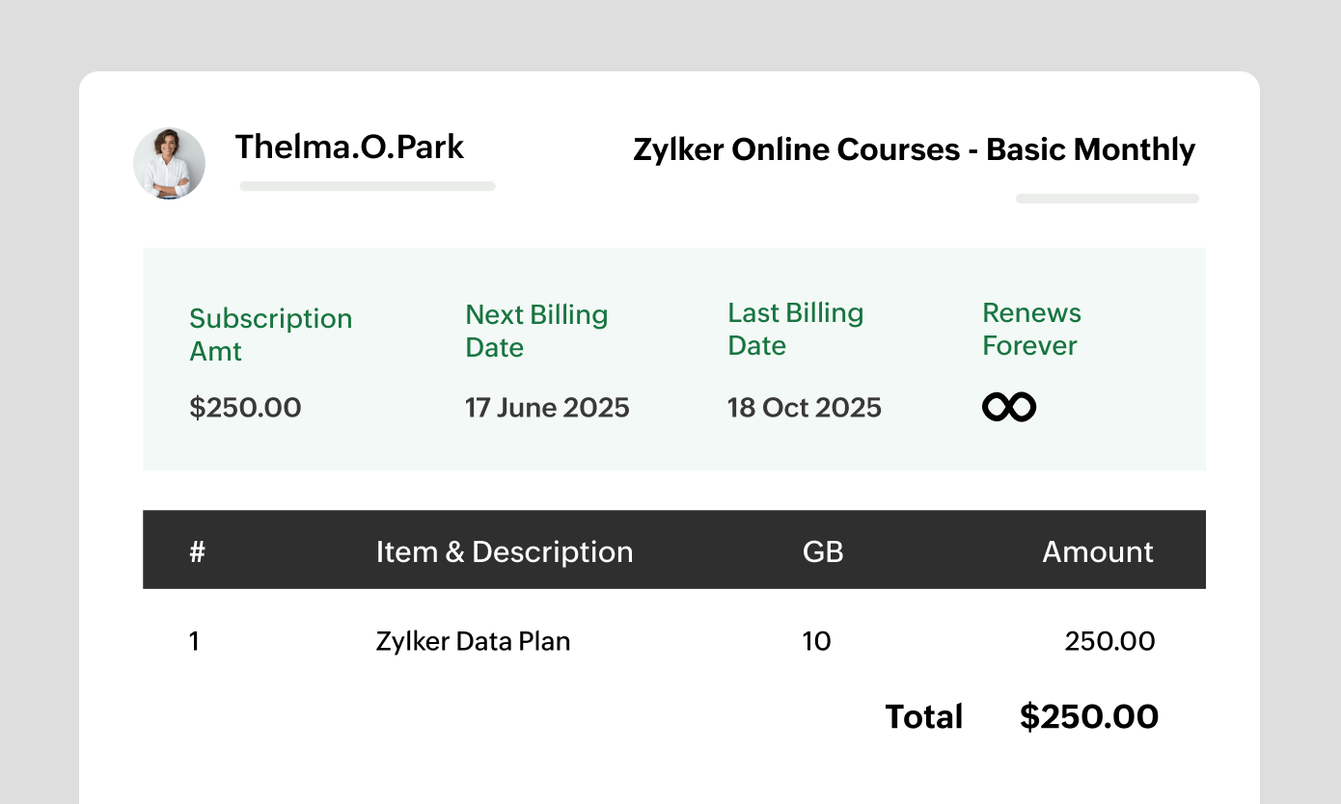Viewport: 1341px width, 804px height.
Task: Select the customer name Thelma.O.Park
Action: [x=349, y=147]
